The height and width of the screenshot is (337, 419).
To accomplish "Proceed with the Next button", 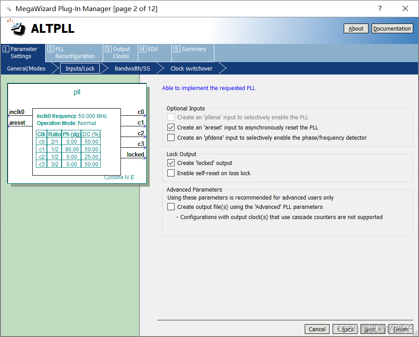I will coord(373,329).
